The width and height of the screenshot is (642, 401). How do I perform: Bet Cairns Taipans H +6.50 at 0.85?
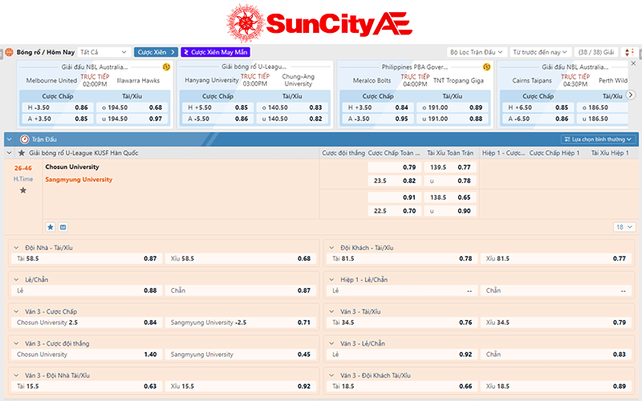[x=538, y=107]
